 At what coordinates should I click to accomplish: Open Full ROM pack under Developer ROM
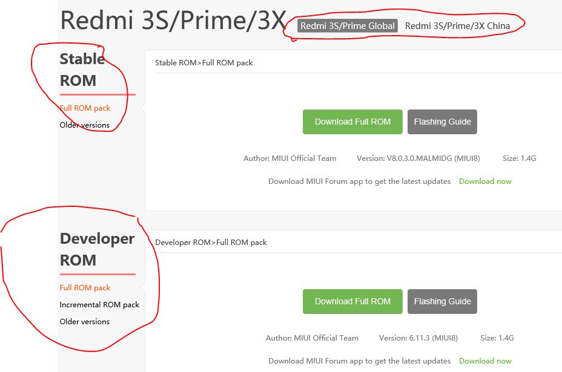point(85,288)
